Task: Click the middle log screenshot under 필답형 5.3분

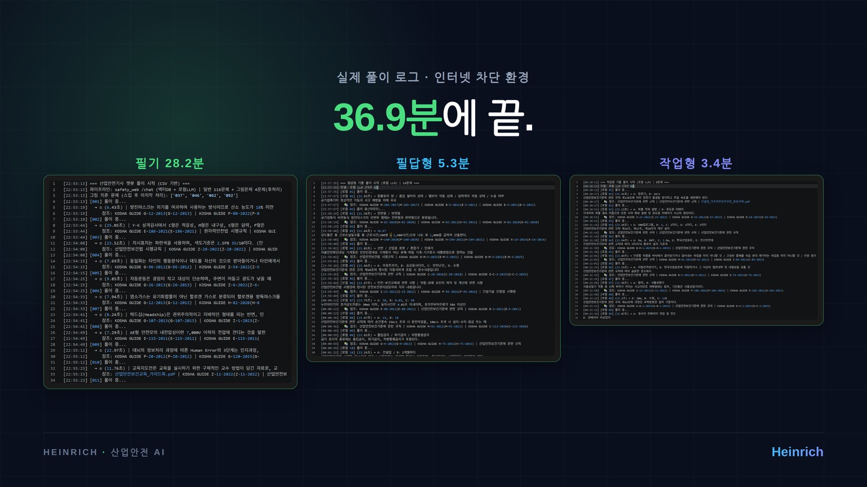Action: (x=433, y=268)
